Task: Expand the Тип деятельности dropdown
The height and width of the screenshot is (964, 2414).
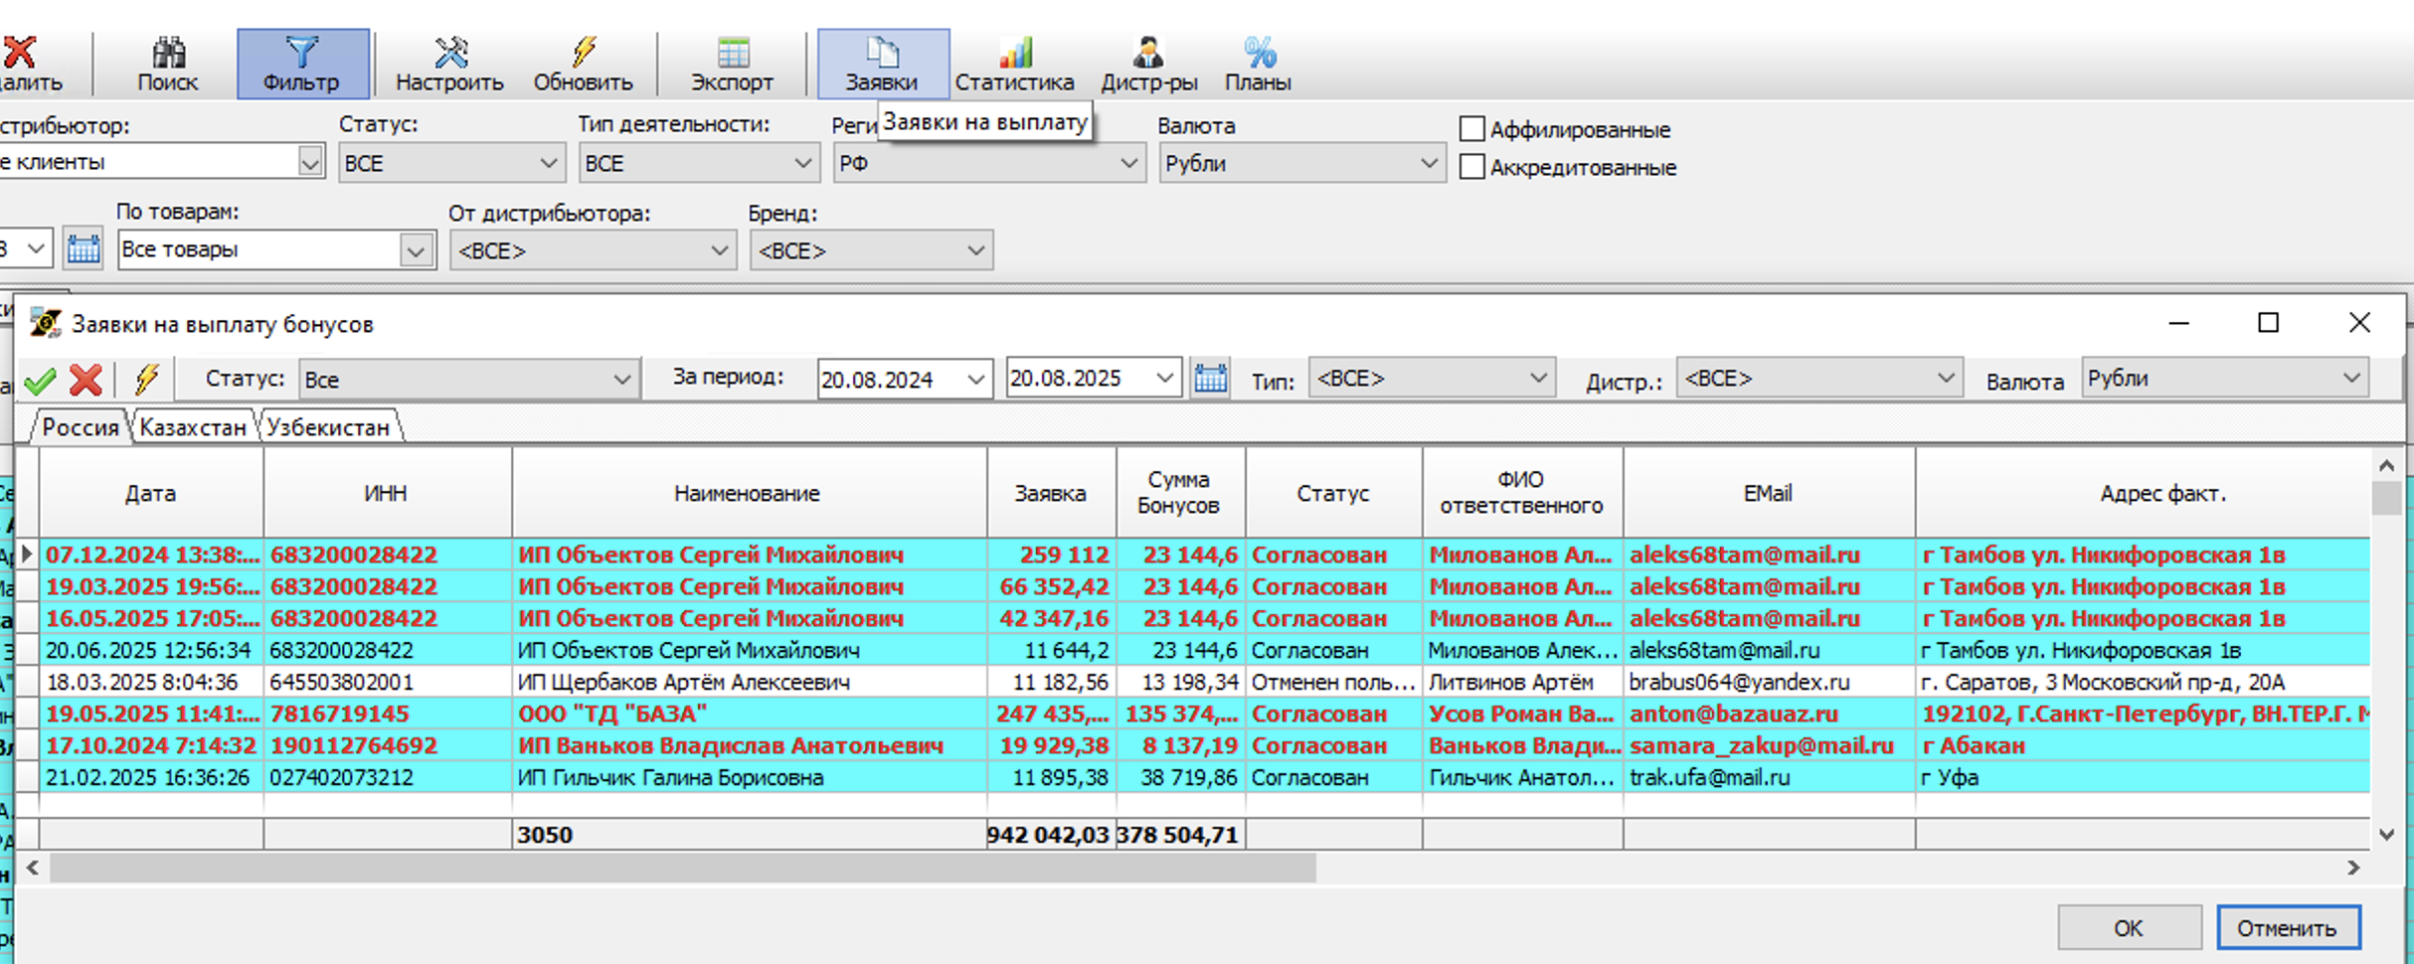Action: [698, 163]
